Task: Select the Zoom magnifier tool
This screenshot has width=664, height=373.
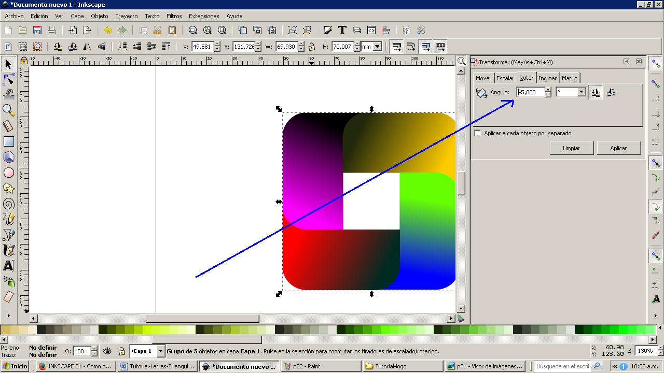Action: pos(8,110)
